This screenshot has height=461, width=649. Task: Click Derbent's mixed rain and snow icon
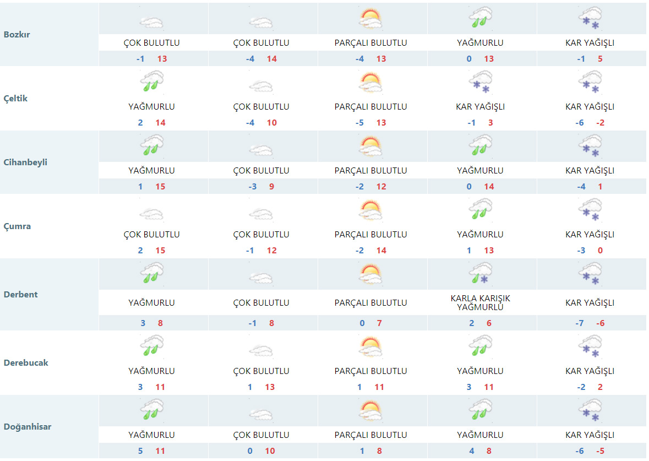tap(481, 274)
